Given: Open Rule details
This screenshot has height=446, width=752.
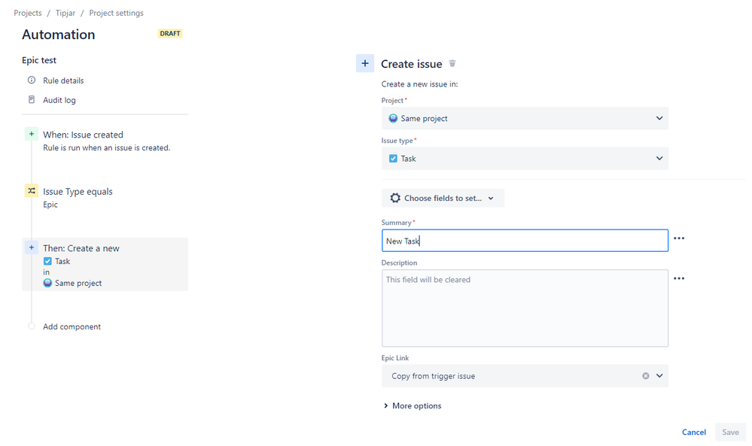Looking at the screenshot, I should [x=63, y=80].
